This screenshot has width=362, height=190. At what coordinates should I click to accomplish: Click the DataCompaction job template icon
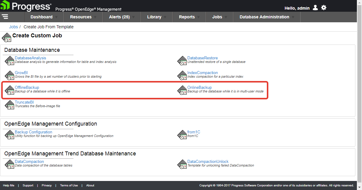click(x=10, y=164)
